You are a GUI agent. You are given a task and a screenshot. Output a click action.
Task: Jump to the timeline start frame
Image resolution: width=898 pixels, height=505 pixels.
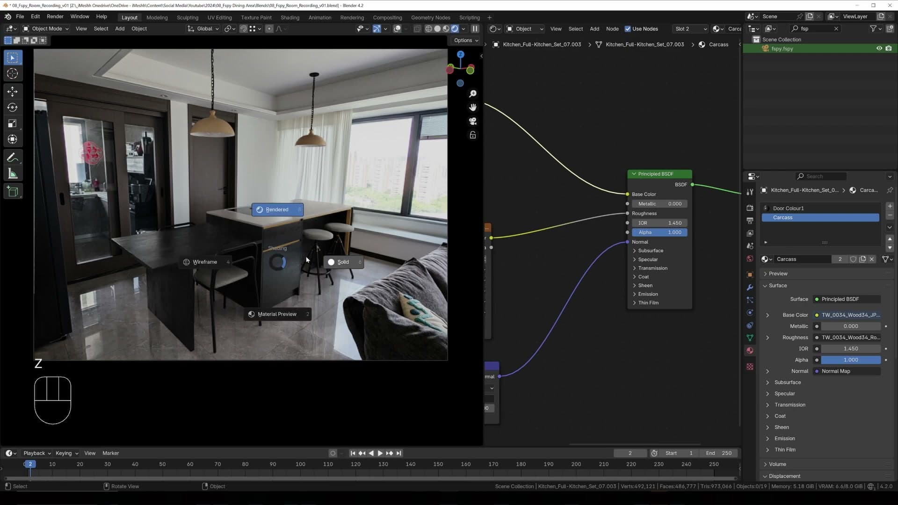(353, 453)
